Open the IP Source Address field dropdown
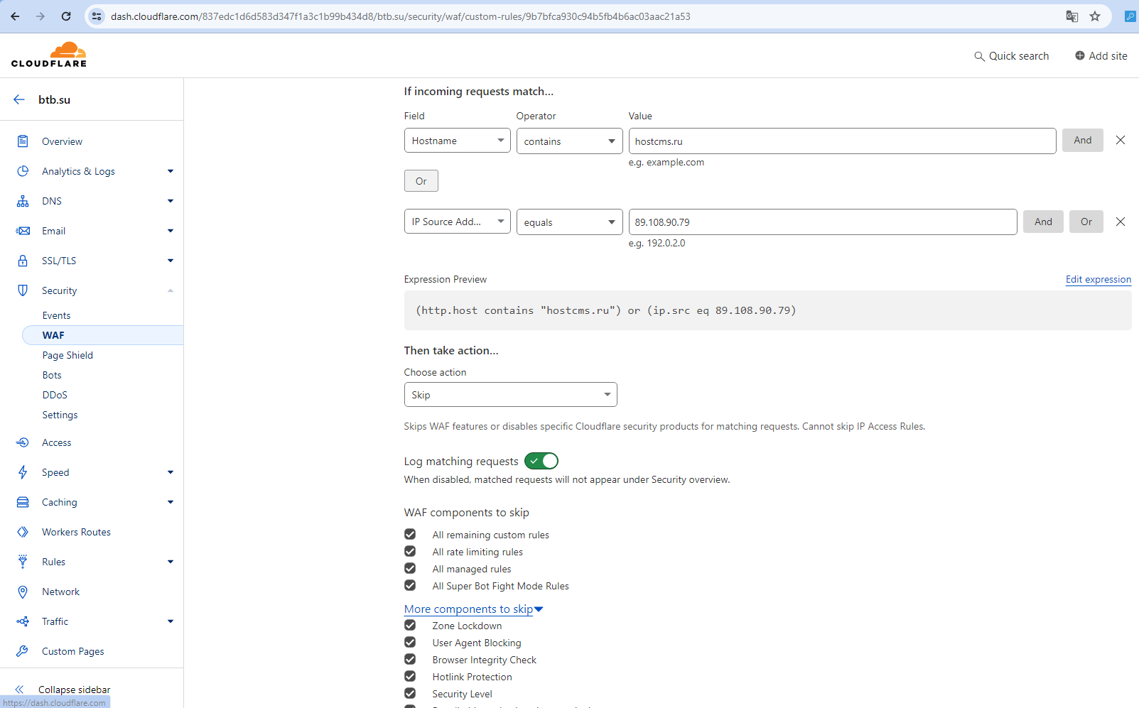 [457, 222]
